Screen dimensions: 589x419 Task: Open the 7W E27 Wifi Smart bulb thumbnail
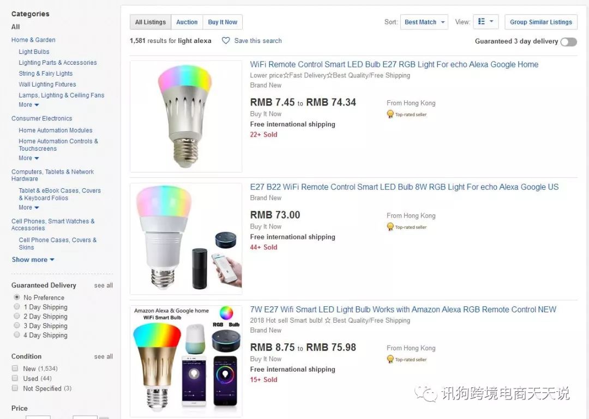[185, 361]
